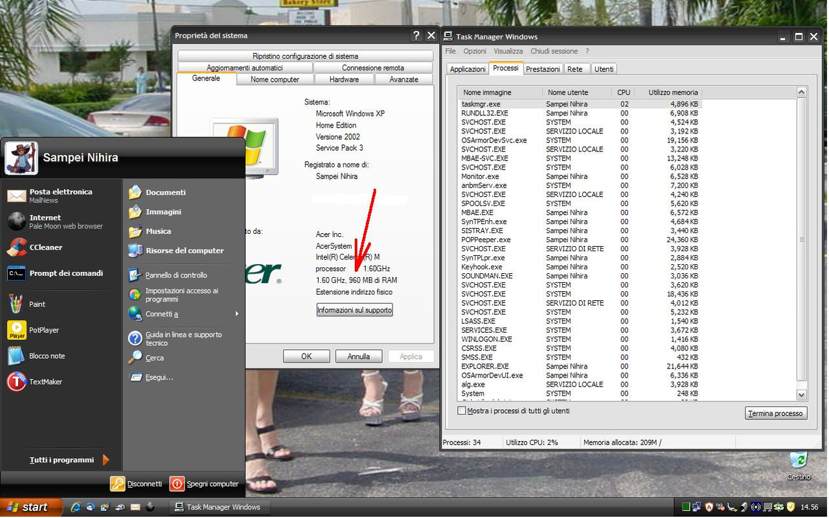
Task: Open the Aggiornamenti automatici tab
Action: (245, 68)
